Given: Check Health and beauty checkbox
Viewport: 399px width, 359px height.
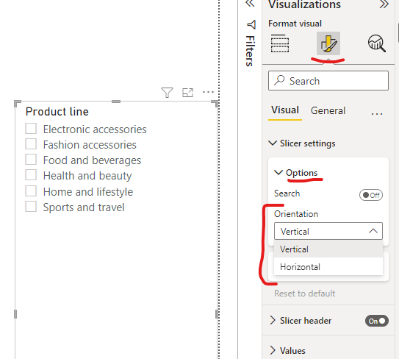Looking at the screenshot, I should coord(31,175).
